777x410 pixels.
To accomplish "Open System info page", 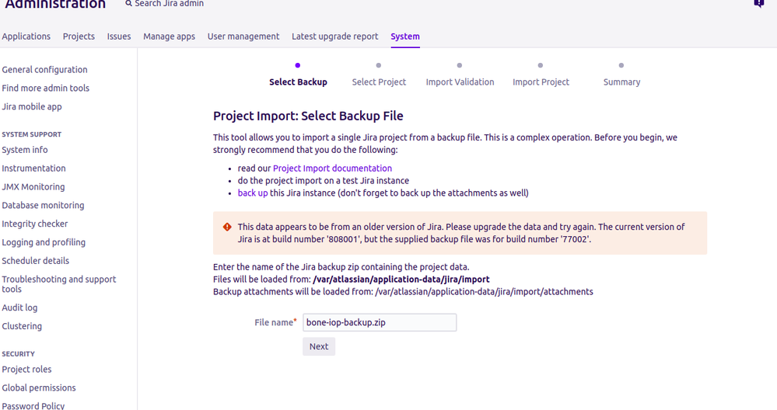I will pyautogui.click(x=25, y=150).
